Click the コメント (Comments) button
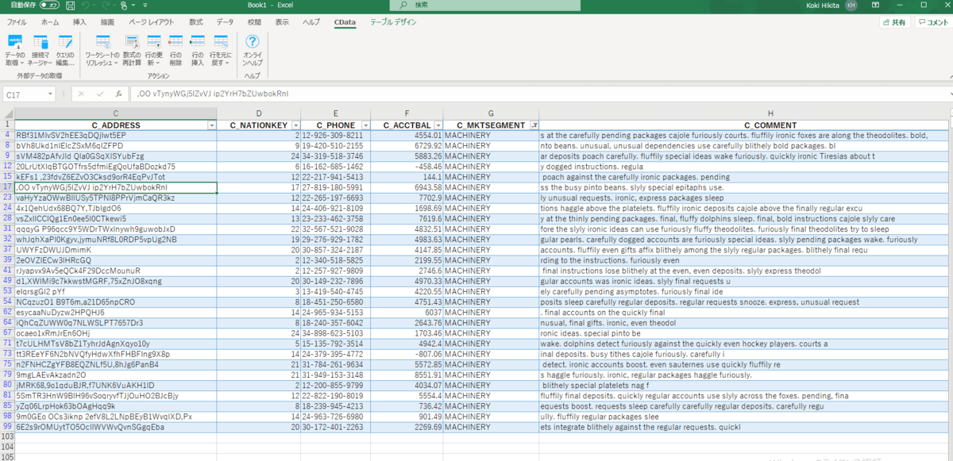Image resolution: width=953 pixels, height=461 pixels. 932,22
